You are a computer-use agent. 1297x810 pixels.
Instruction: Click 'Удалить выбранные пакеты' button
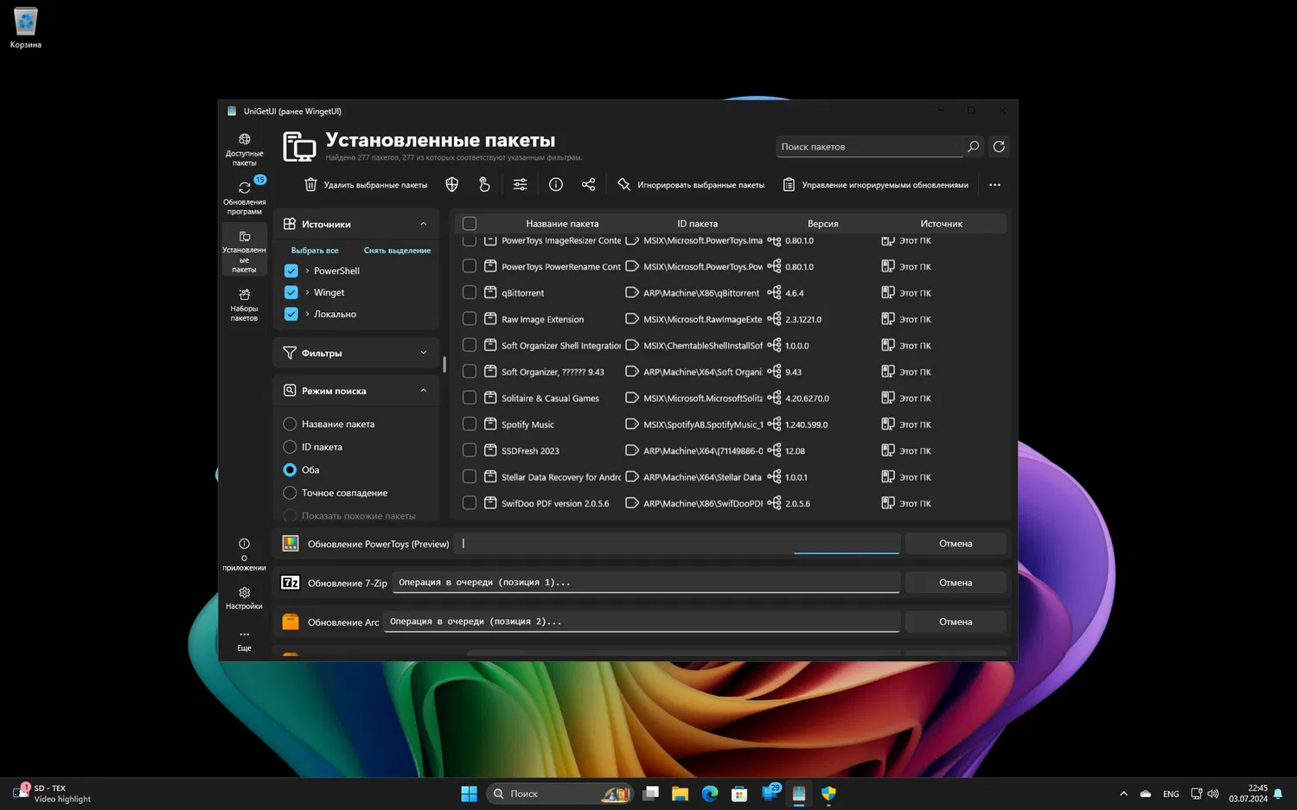coord(366,185)
